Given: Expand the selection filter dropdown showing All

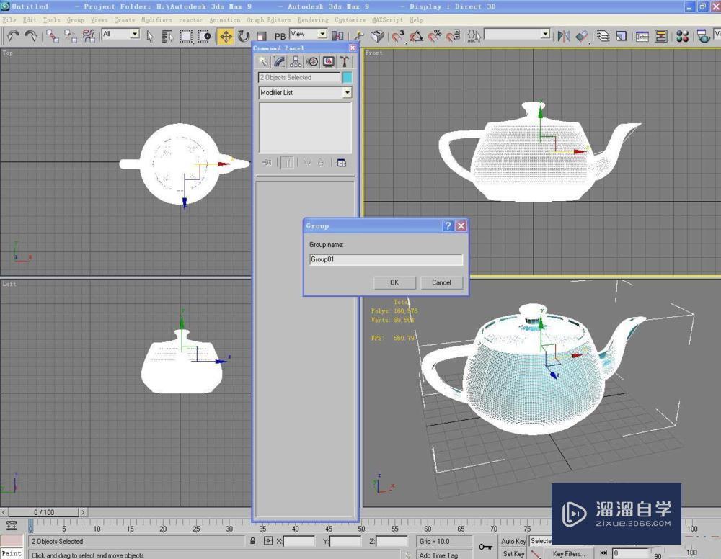Looking at the screenshot, I should (x=134, y=35).
